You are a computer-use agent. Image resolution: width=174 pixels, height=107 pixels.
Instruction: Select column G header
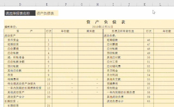point(82,4)
